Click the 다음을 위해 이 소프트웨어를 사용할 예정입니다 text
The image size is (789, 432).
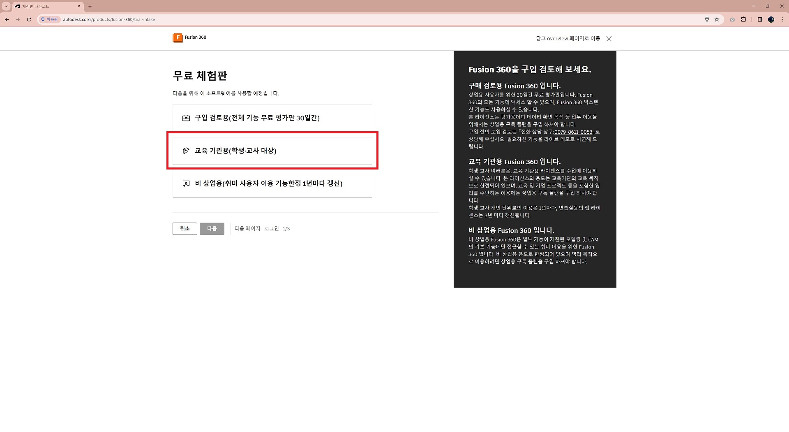(226, 93)
